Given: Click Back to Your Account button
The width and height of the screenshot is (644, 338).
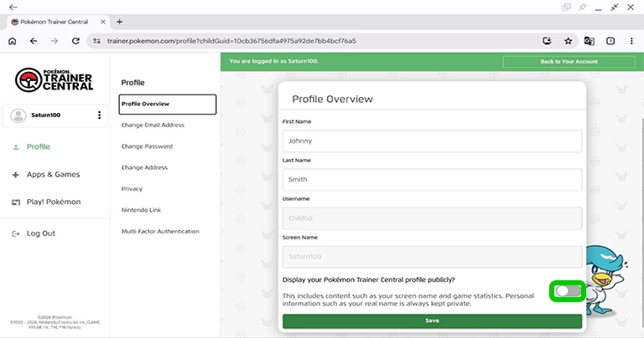Looking at the screenshot, I should (x=569, y=61).
